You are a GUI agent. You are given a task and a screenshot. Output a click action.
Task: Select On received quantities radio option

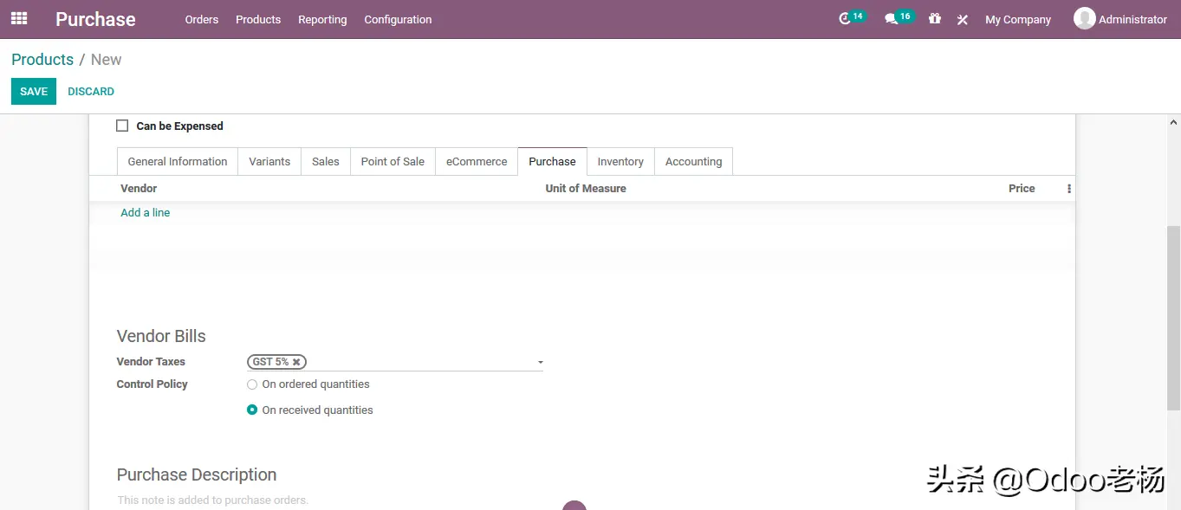252,410
